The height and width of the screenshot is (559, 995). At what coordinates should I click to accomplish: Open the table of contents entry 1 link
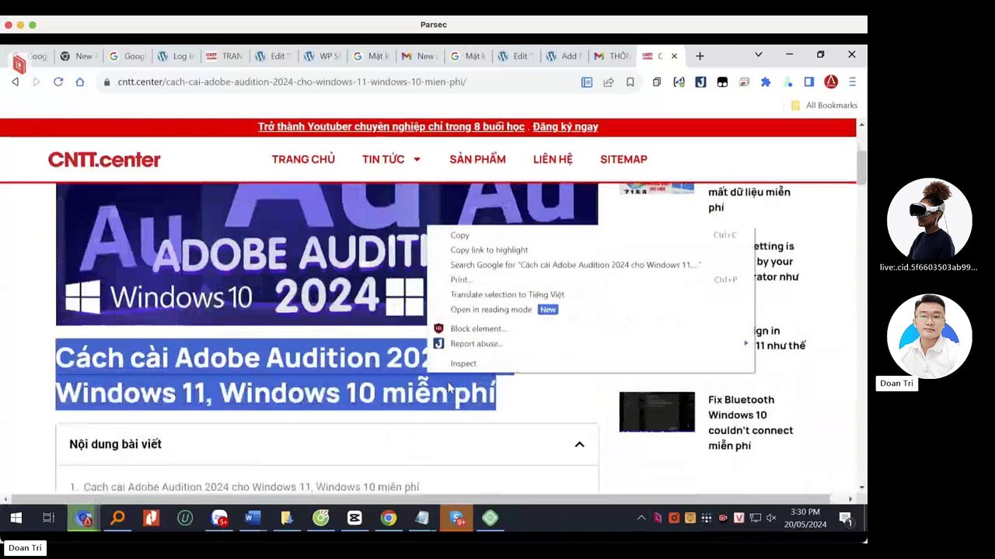pyautogui.click(x=251, y=487)
